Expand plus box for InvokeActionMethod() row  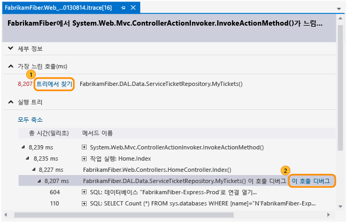(84, 147)
